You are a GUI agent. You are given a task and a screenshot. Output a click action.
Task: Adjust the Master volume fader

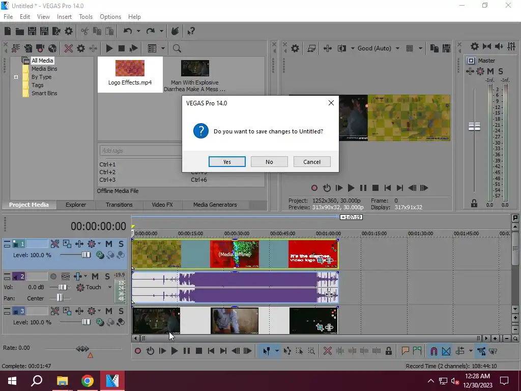click(x=474, y=126)
